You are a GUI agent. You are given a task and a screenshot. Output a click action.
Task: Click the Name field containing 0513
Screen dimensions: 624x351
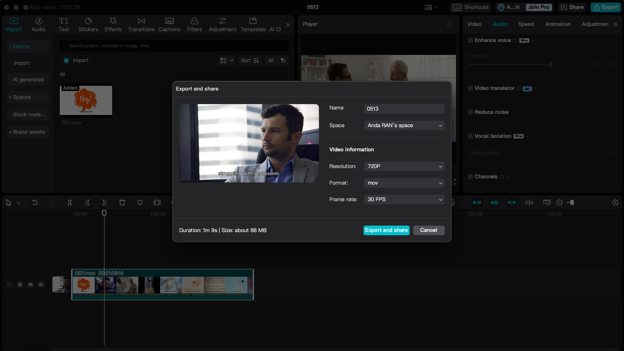pyautogui.click(x=404, y=109)
